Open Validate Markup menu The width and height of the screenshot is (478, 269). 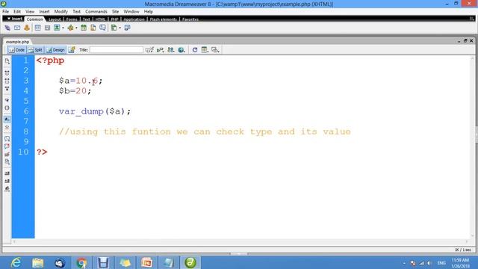[x=160, y=50]
